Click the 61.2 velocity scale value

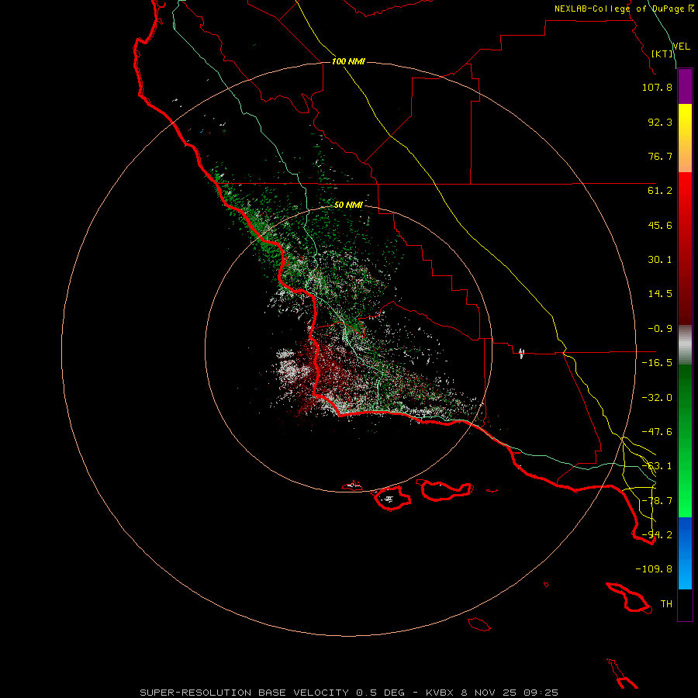pos(660,191)
